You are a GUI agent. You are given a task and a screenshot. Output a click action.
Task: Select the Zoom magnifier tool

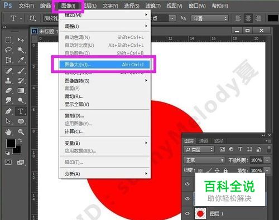[x=21, y=132]
